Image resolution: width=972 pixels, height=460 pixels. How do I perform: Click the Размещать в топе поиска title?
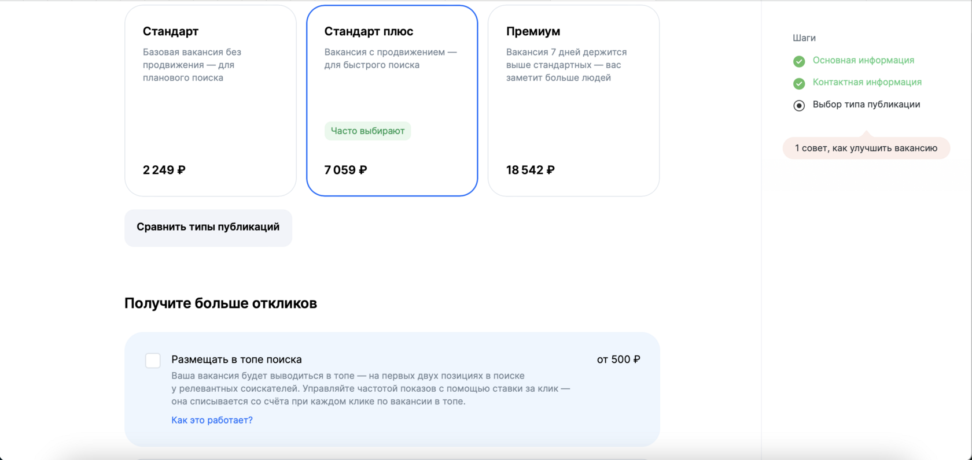click(x=236, y=359)
